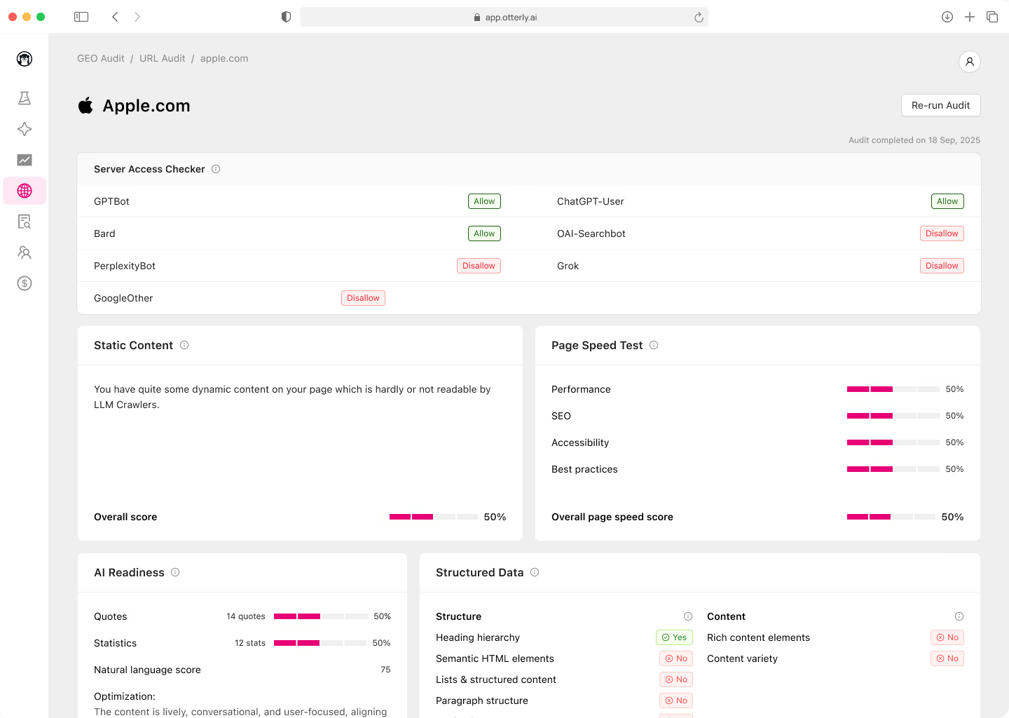Click the Page Speed Test info icon

click(653, 345)
